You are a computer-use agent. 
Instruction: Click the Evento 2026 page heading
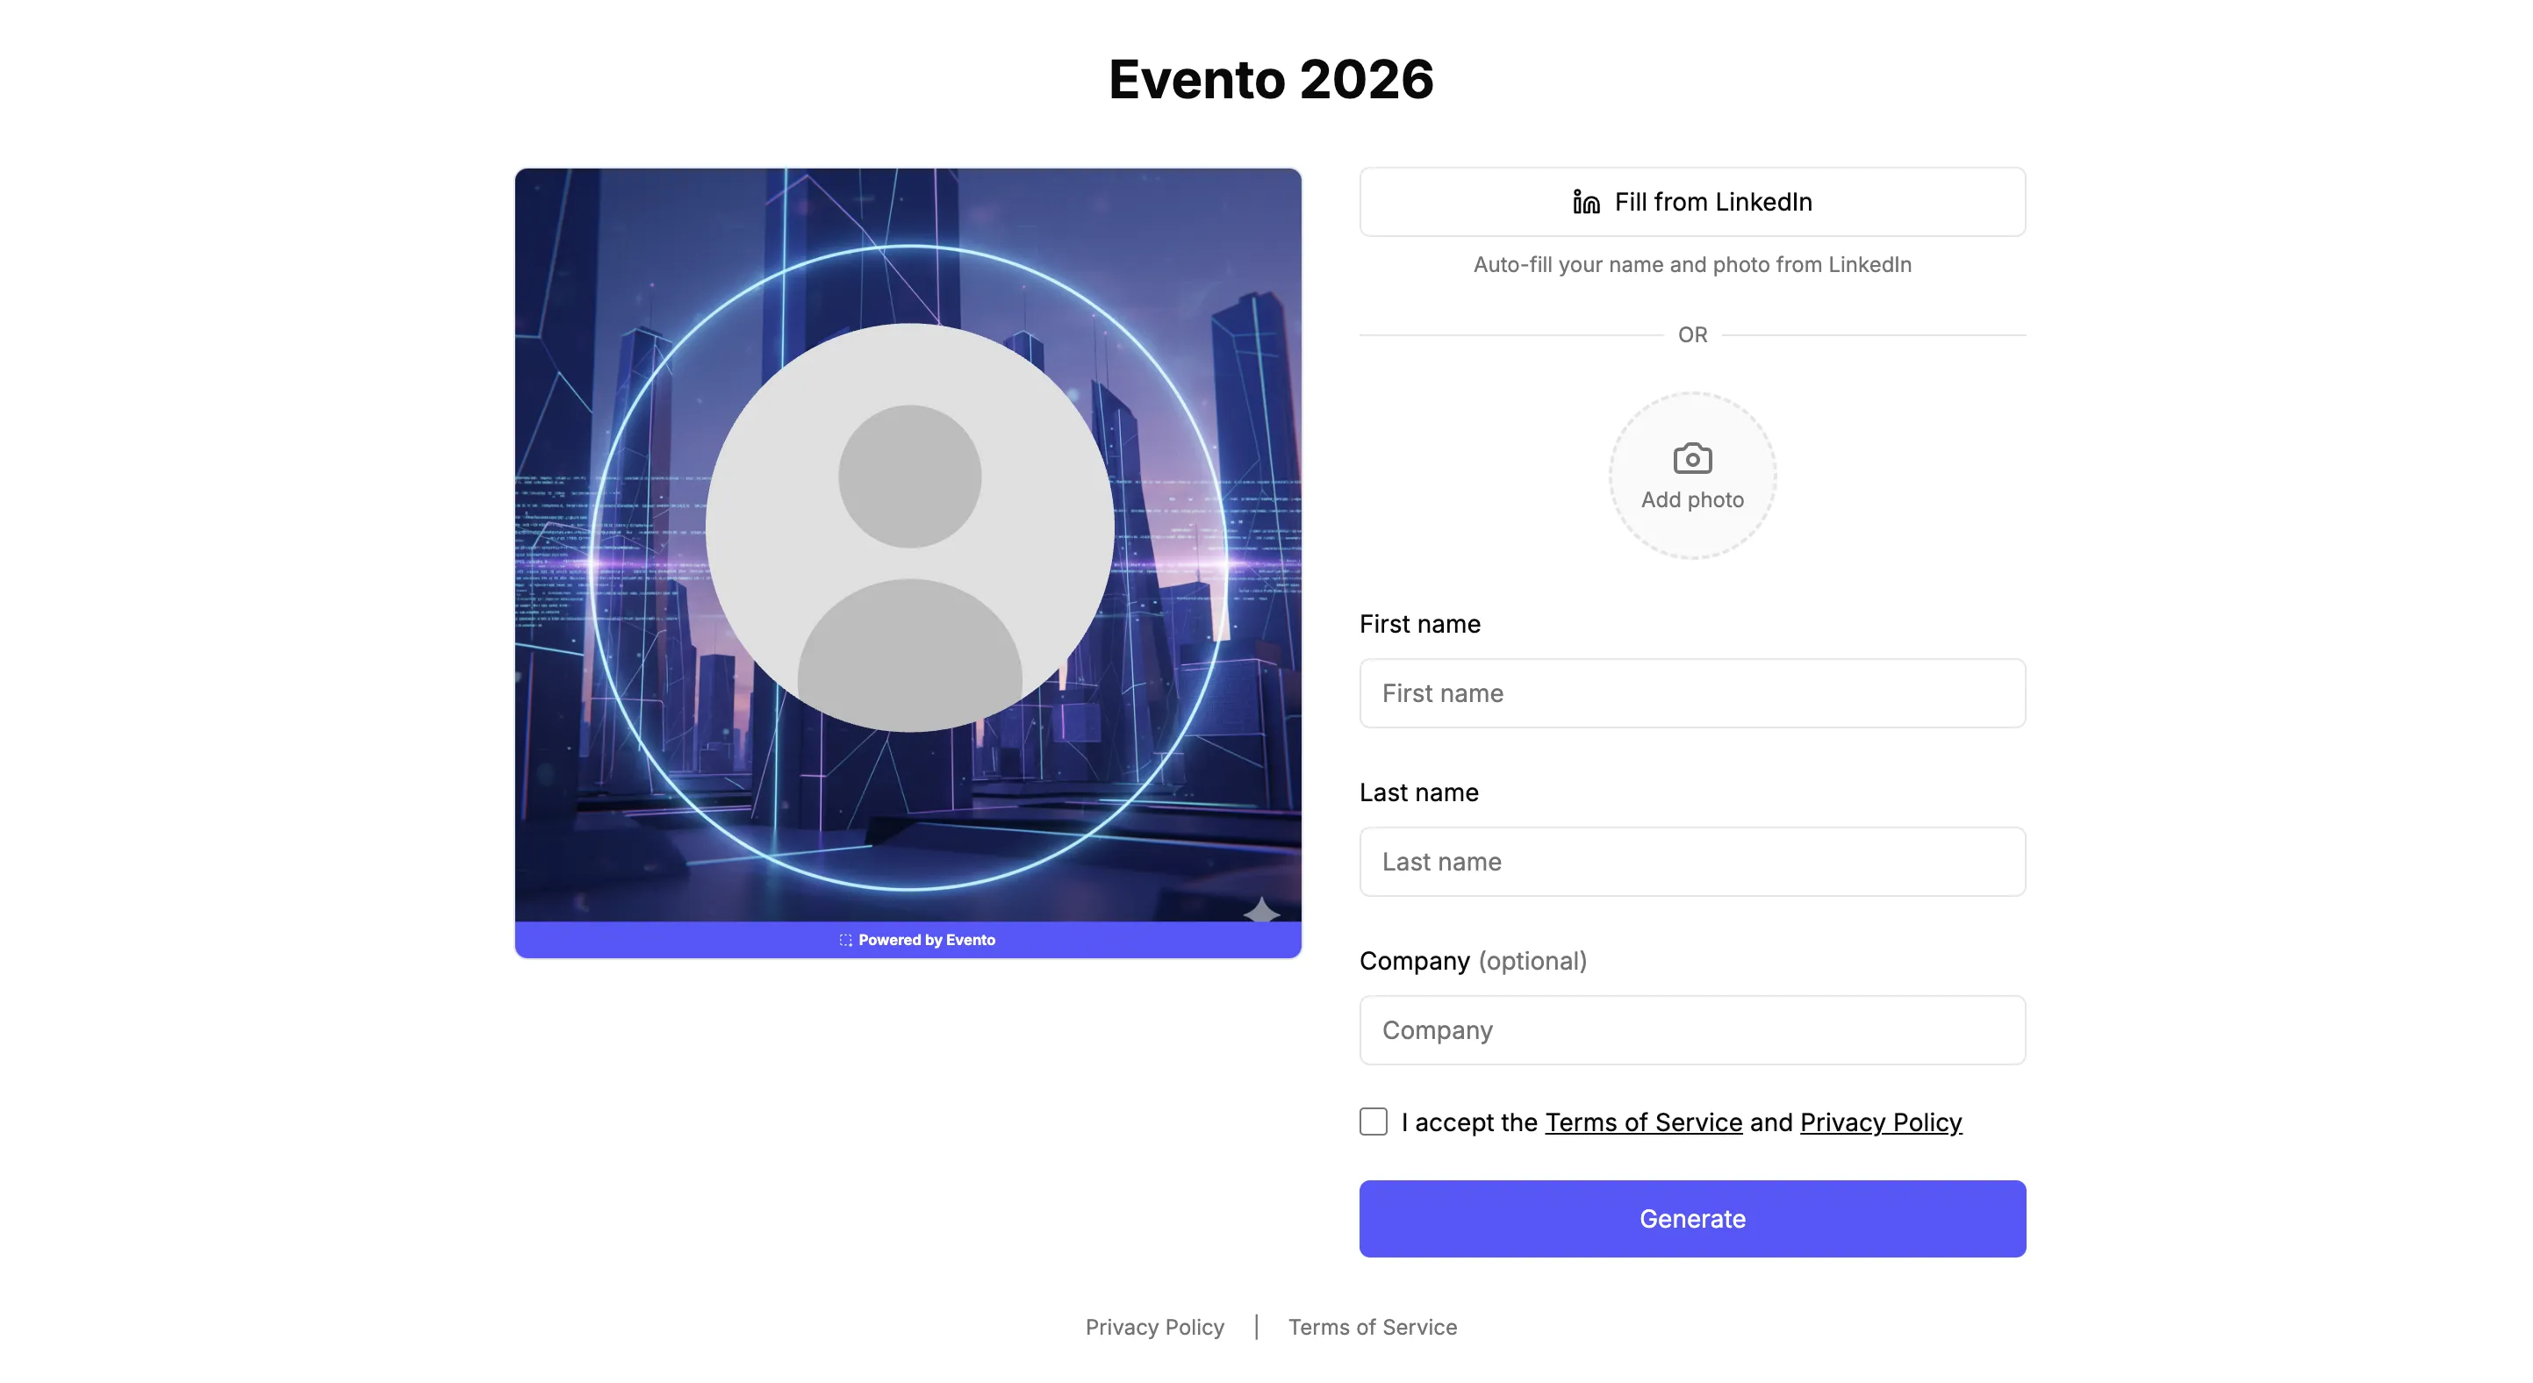1270,79
